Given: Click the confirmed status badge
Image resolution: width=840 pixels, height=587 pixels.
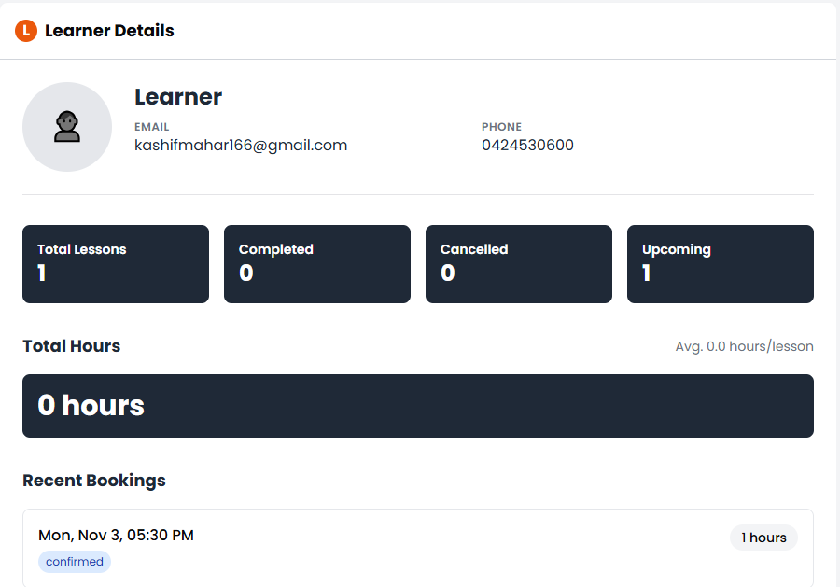Looking at the screenshot, I should (x=75, y=562).
